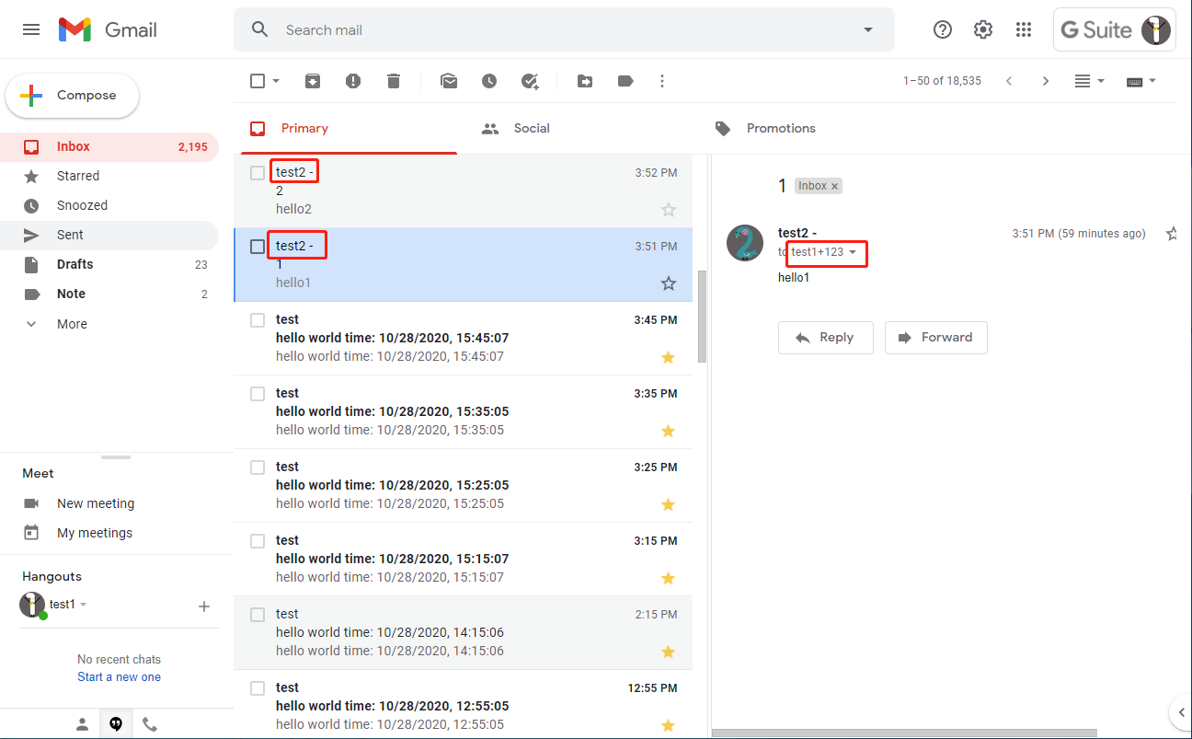
Task: Collapse the Meet section handle
Action: pyautogui.click(x=116, y=457)
